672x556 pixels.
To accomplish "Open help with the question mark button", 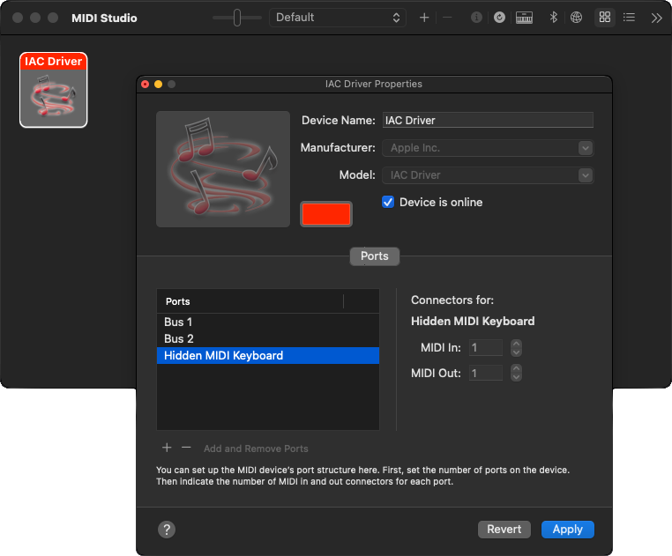I will point(167,530).
